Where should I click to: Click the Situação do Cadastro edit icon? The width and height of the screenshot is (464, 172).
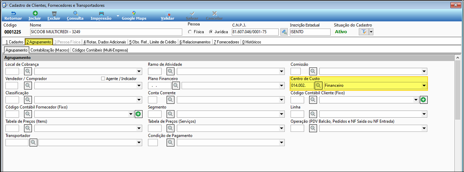(363, 32)
